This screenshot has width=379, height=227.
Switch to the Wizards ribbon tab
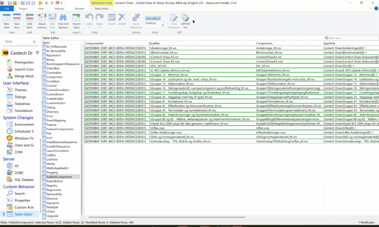coord(80,8)
